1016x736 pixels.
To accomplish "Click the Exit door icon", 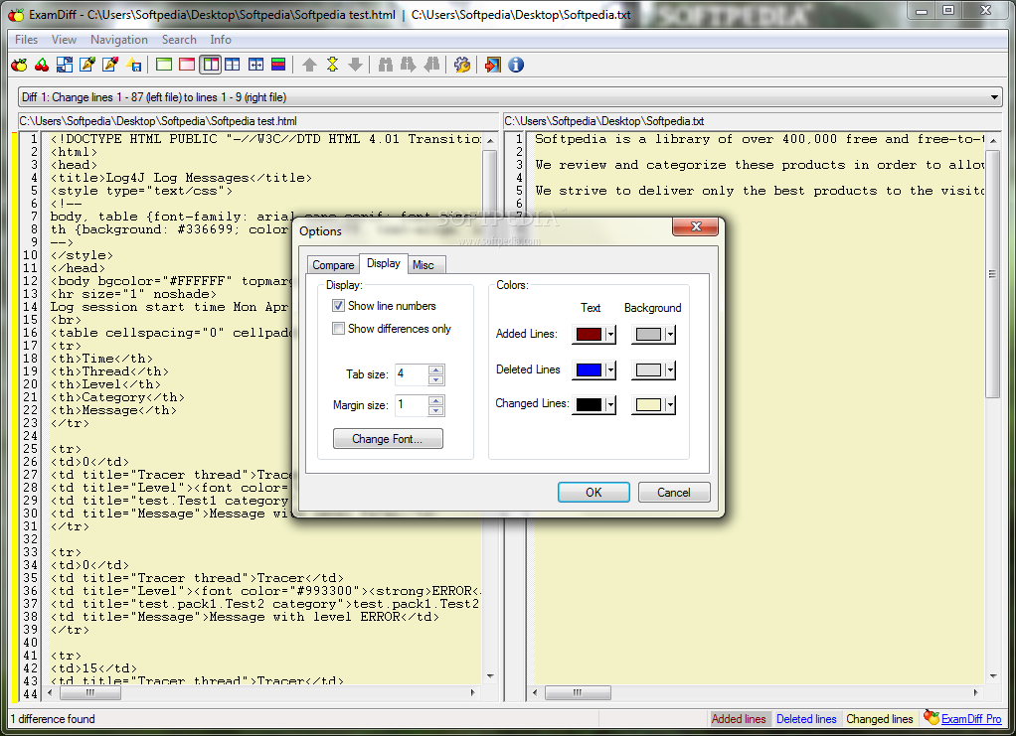I will 492,65.
